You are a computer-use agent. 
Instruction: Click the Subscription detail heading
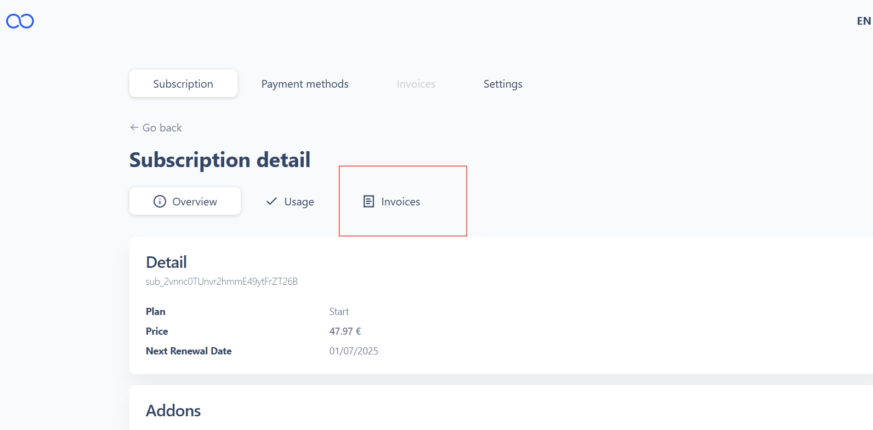(220, 160)
